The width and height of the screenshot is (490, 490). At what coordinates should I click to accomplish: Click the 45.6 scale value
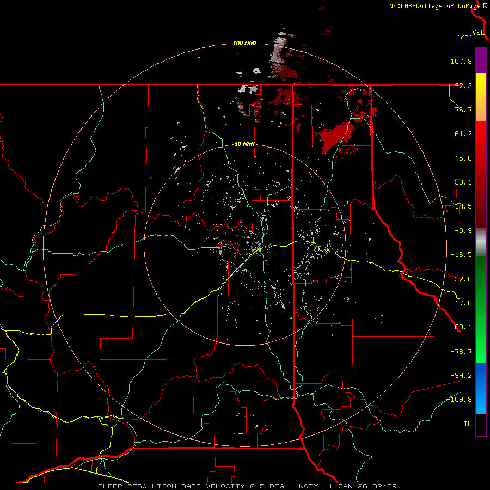click(463, 158)
